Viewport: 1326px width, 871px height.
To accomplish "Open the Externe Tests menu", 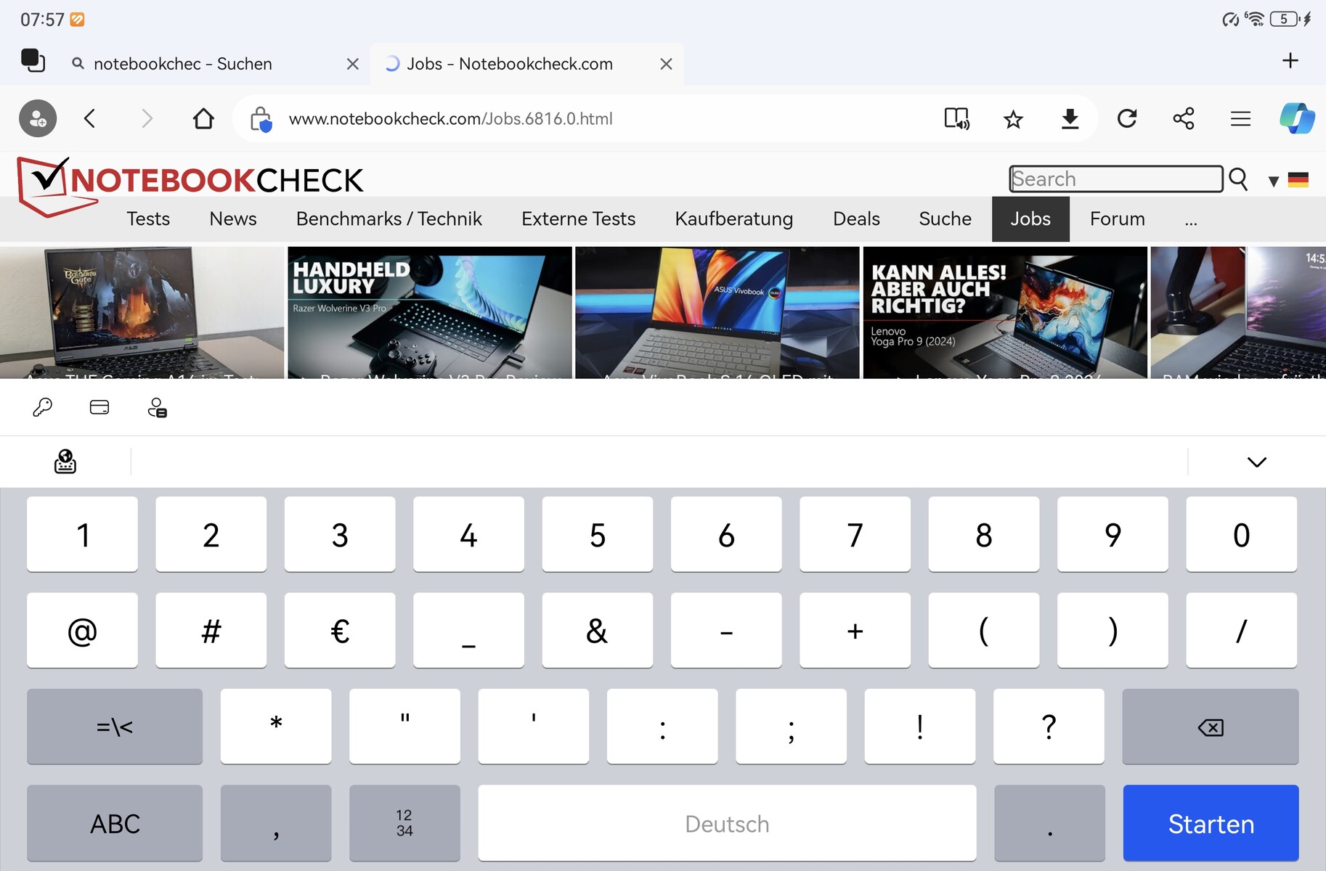I will [578, 218].
